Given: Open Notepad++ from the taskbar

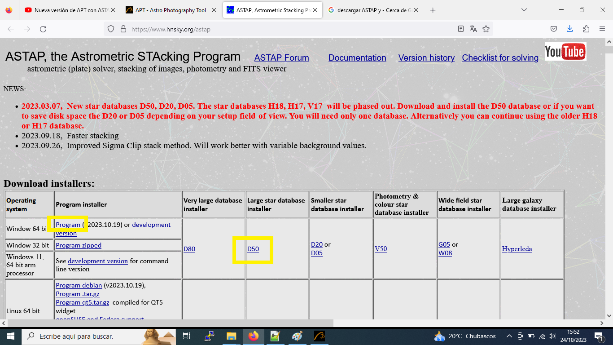Looking at the screenshot, I should pyautogui.click(x=275, y=336).
